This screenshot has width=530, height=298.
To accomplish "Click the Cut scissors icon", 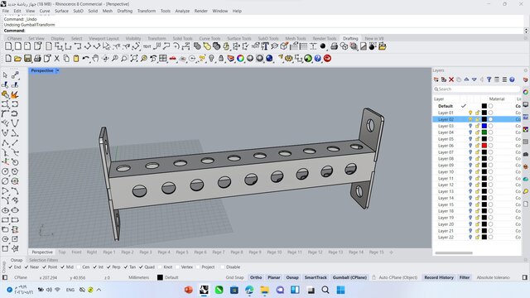I will pyautogui.click(x=57, y=59).
